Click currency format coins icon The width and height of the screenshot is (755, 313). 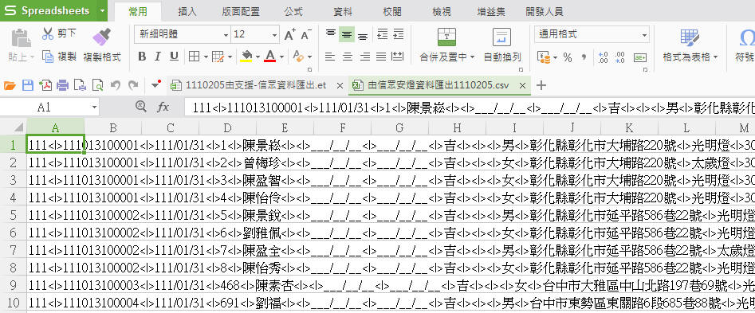pos(544,57)
